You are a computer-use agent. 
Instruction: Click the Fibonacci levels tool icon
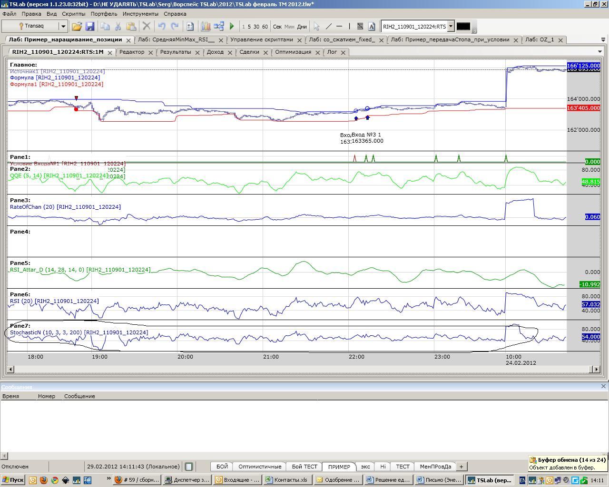[360, 26]
